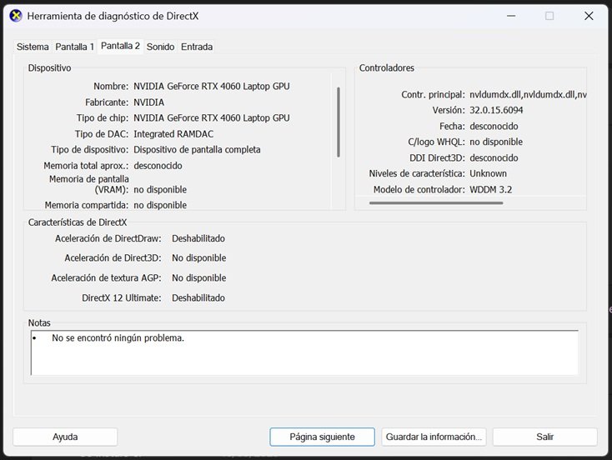Image resolution: width=612 pixels, height=460 pixels.
Task: Select the Pantalla 2 tab
Action: coord(120,46)
